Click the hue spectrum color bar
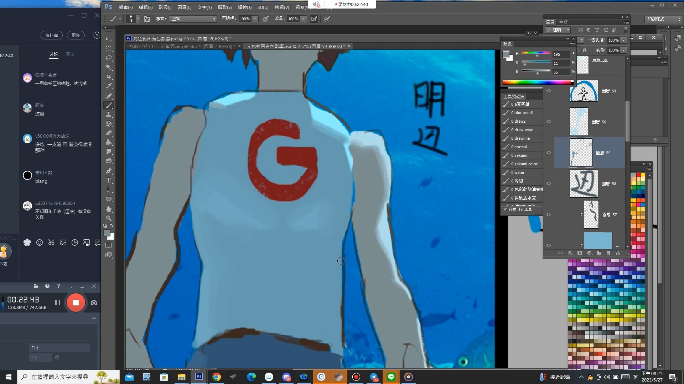The width and height of the screenshot is (684, 384). (x=536, y=82)
